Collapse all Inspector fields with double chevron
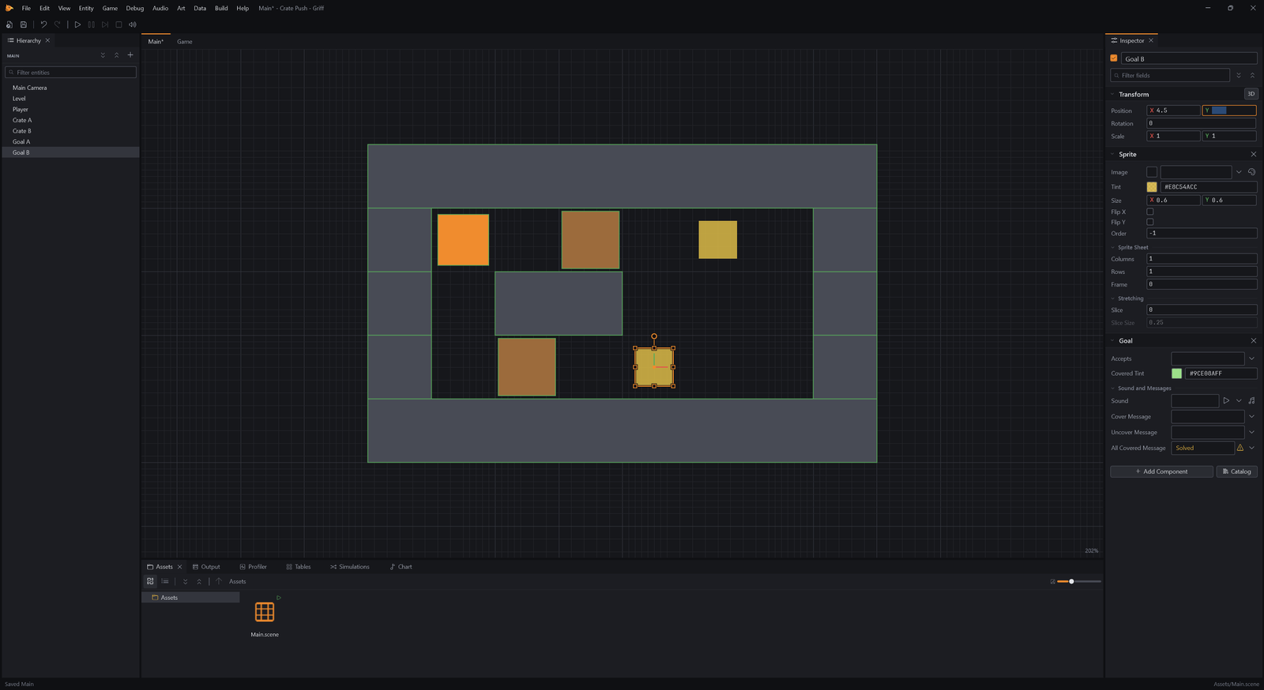The image size is (1264, 690). [x=1252, y=75]
